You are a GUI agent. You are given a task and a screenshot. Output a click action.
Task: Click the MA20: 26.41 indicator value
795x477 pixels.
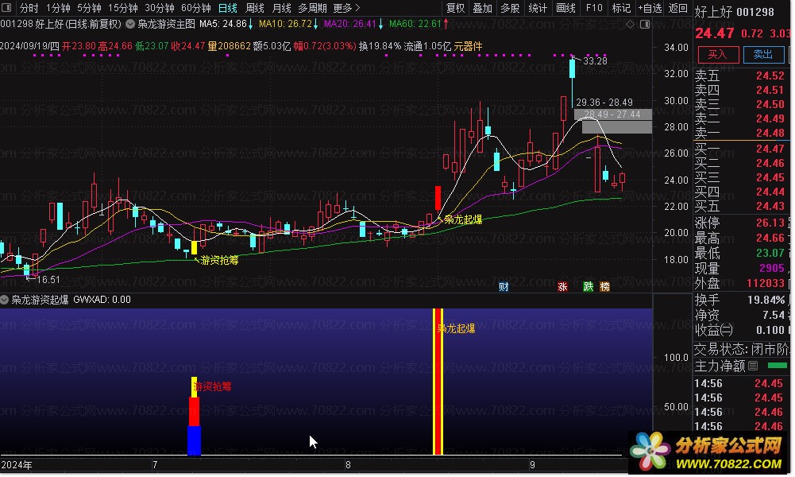(x=349, y=24)
